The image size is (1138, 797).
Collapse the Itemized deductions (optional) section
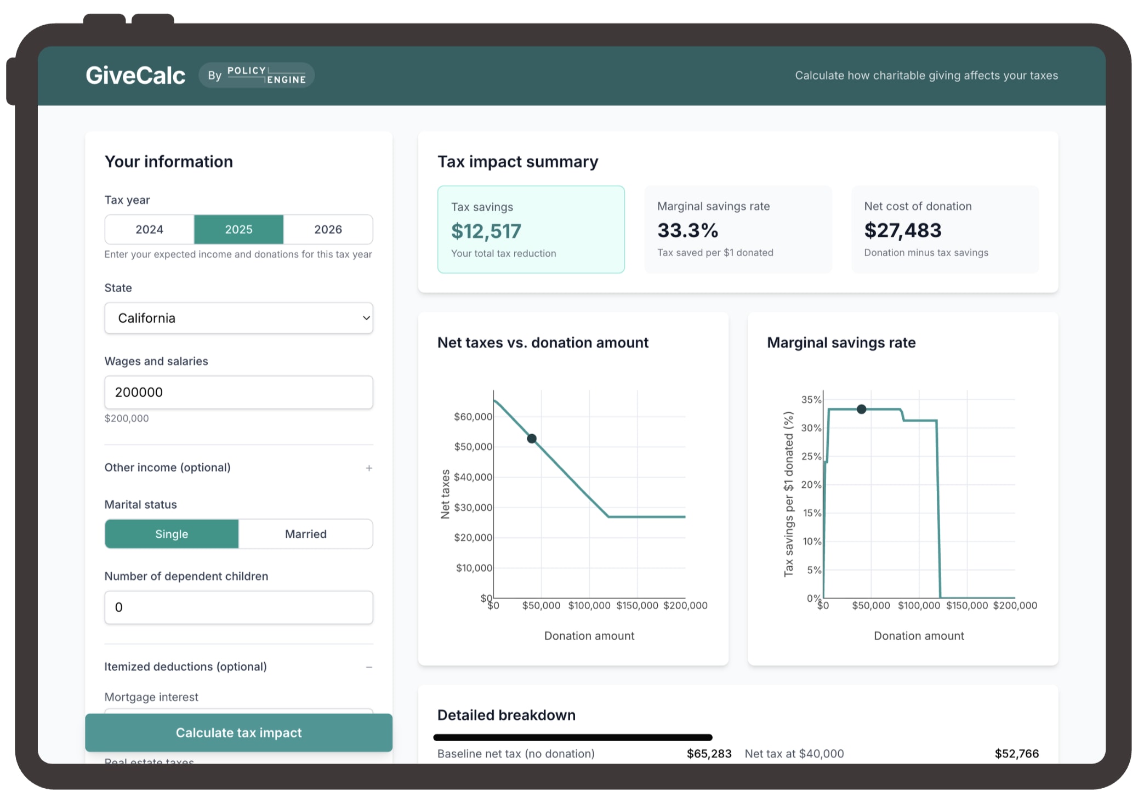(185, 667)
